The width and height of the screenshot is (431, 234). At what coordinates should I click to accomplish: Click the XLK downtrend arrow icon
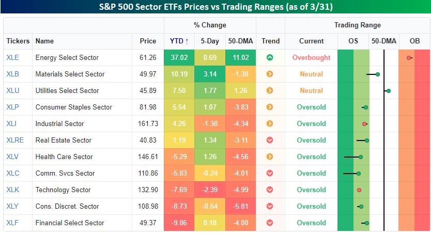[x=270, y=190]
